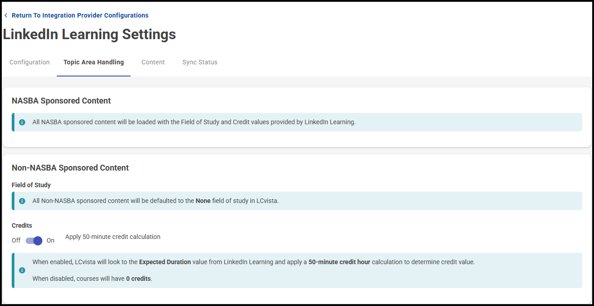Viewport: 594px width, 306px height.
Task: Click the bold Expected Duration text
Action: coord(165,262)
